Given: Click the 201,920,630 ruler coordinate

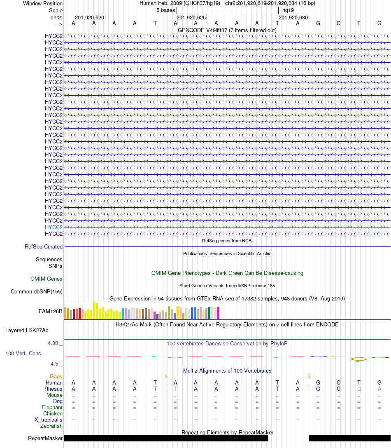Looking at the screenshot, I should click(x=293, y=17).
